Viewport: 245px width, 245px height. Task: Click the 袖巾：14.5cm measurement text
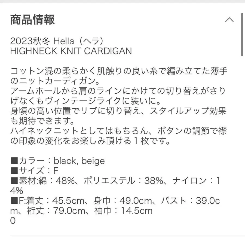click(127, 210)
